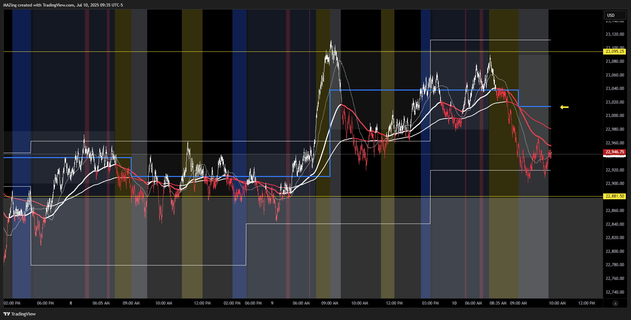The height and width of the screenshot is (320, 631).
Task: Click the 23,020.00 price axis label
Action: click(x=615, y=102)
